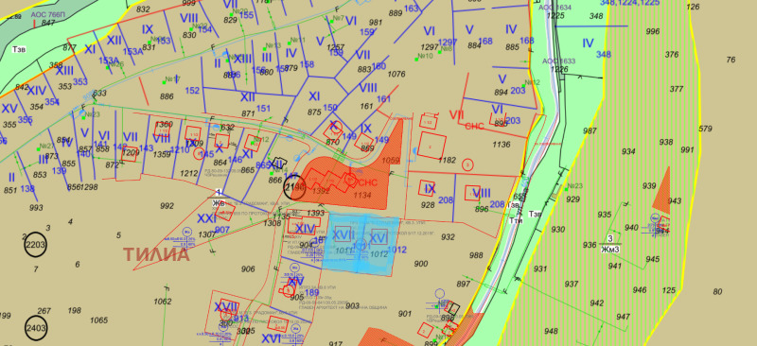Select the Жм3 zone label
This screenshot has height=346, width=757.
click(x=610, y=250)
